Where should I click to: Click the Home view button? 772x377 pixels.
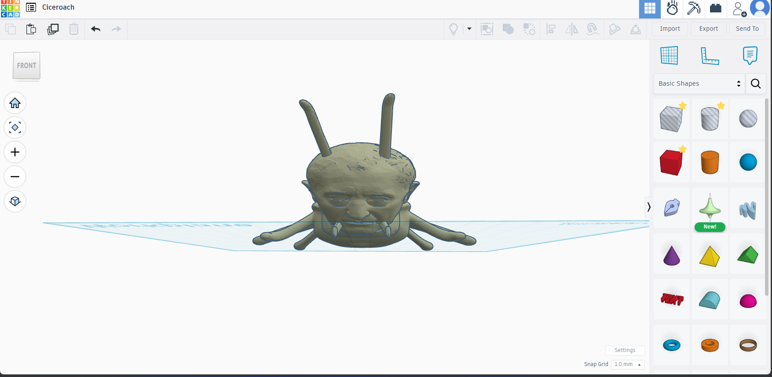[x=15, y=103]
